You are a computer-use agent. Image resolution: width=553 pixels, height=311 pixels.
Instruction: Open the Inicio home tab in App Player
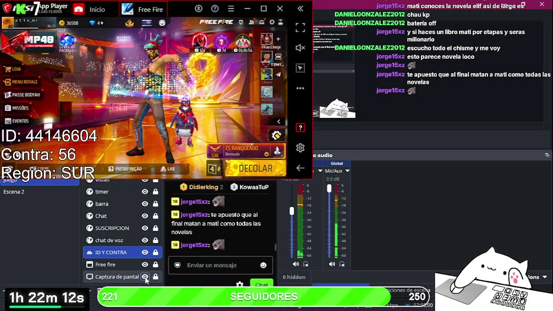tap(89, 9)
